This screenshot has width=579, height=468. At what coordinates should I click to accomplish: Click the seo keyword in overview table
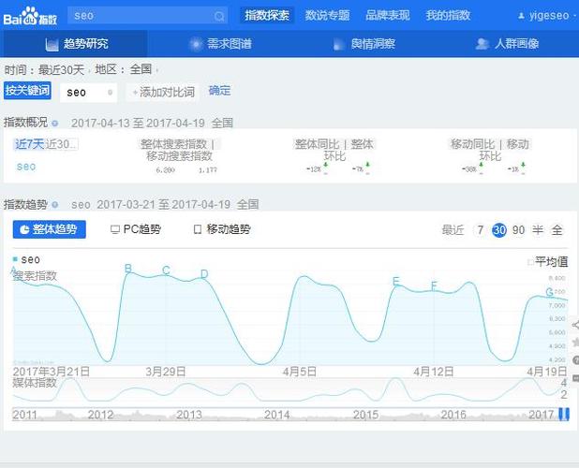pyautogui.click(x=26, y=167)
